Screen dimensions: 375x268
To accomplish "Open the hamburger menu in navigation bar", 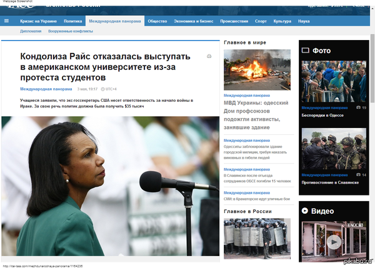I will [7, 21].
